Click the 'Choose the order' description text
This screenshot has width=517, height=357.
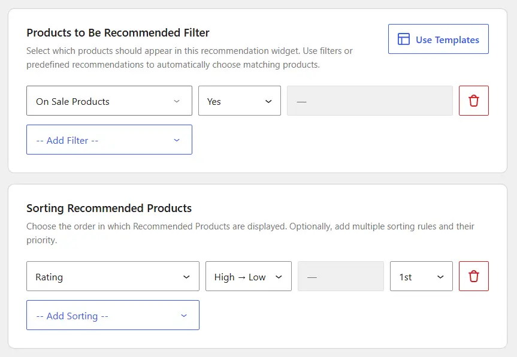pos(250,233)
